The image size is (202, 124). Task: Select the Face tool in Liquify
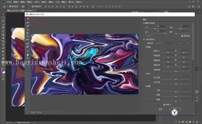click(x=28, y=51)
